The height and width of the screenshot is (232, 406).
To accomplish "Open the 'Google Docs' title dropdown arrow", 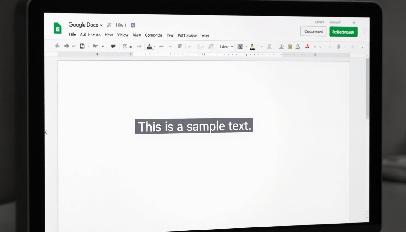I will tap(101, 25).
